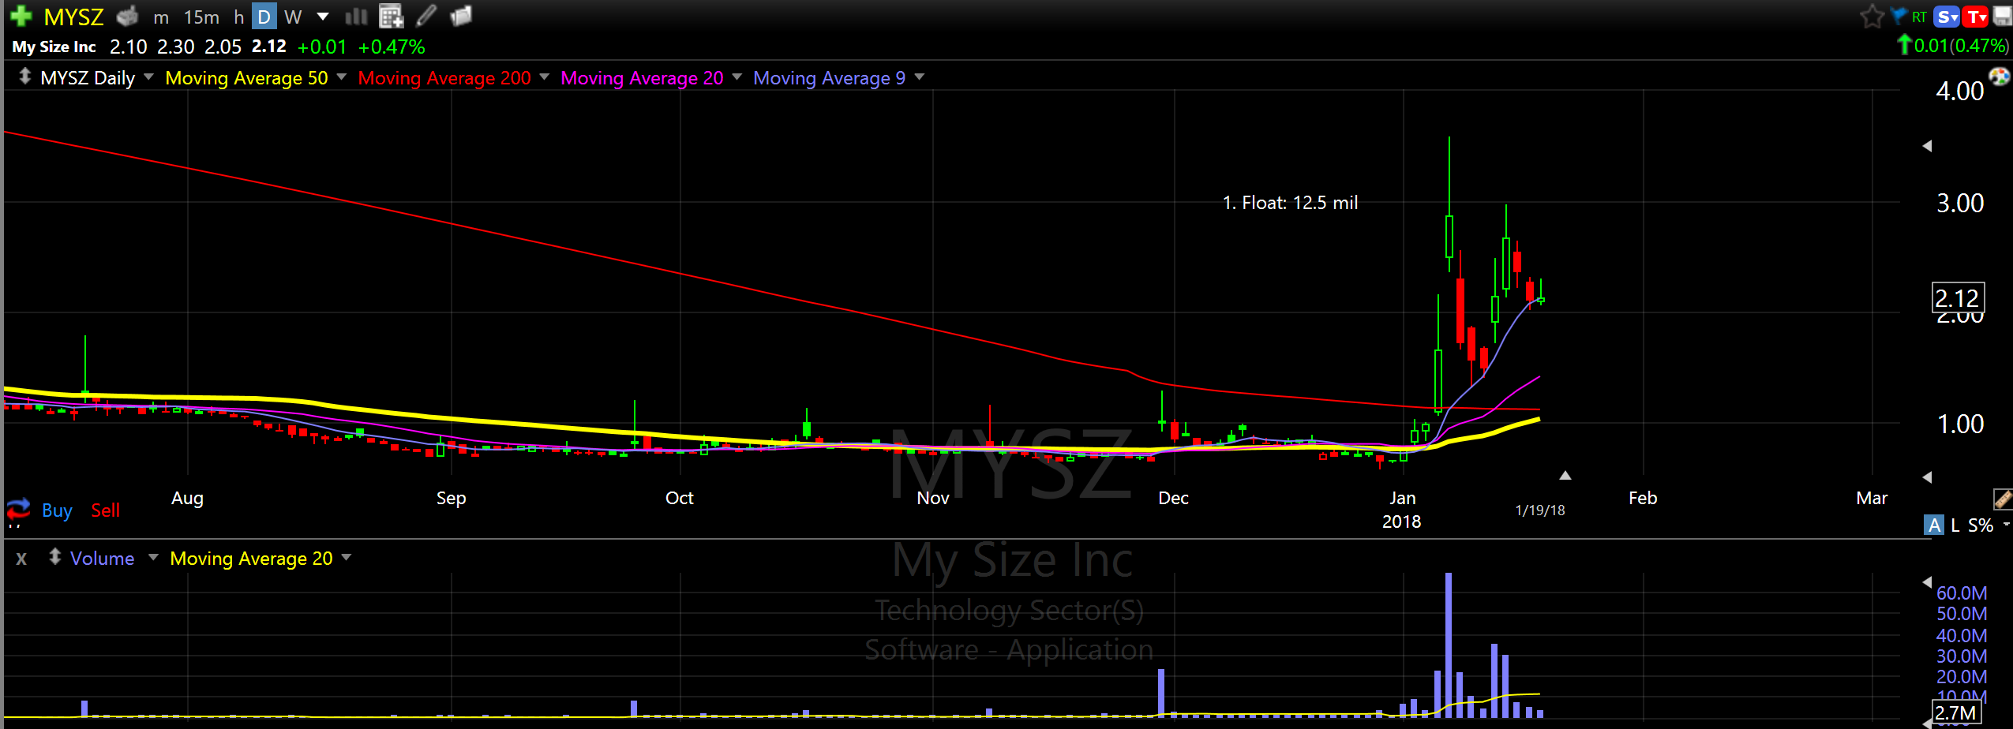
Task: Click the top volume scale arrow marker
Action: click(x=1927, y=581)
